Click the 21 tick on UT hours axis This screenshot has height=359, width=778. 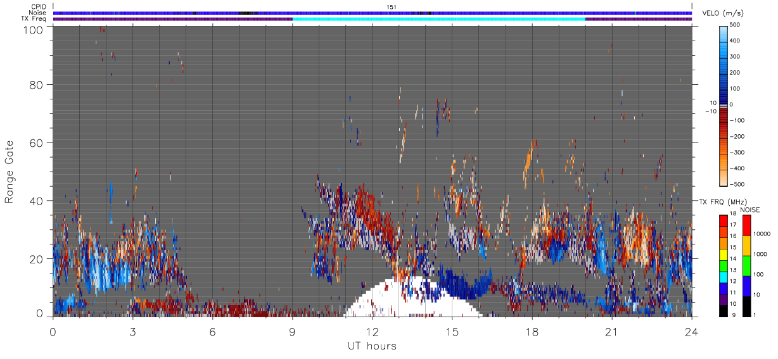point(611,332)
